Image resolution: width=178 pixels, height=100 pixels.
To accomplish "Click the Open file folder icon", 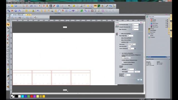I will pos(12,6).
